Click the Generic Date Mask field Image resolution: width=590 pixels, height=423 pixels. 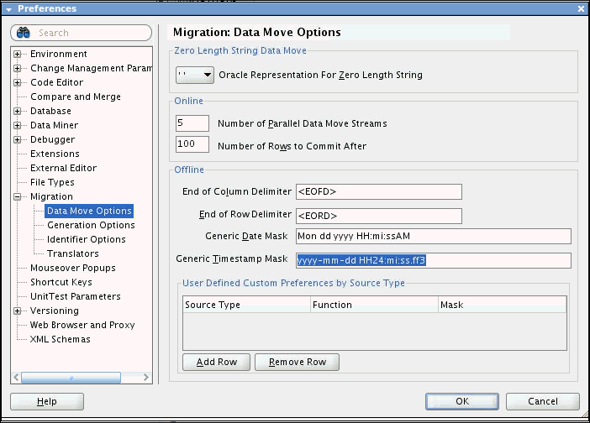434,237
